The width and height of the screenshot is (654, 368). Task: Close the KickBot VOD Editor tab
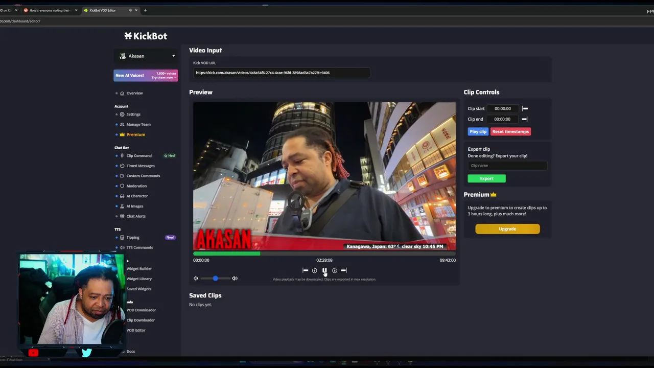click(137, 10)
